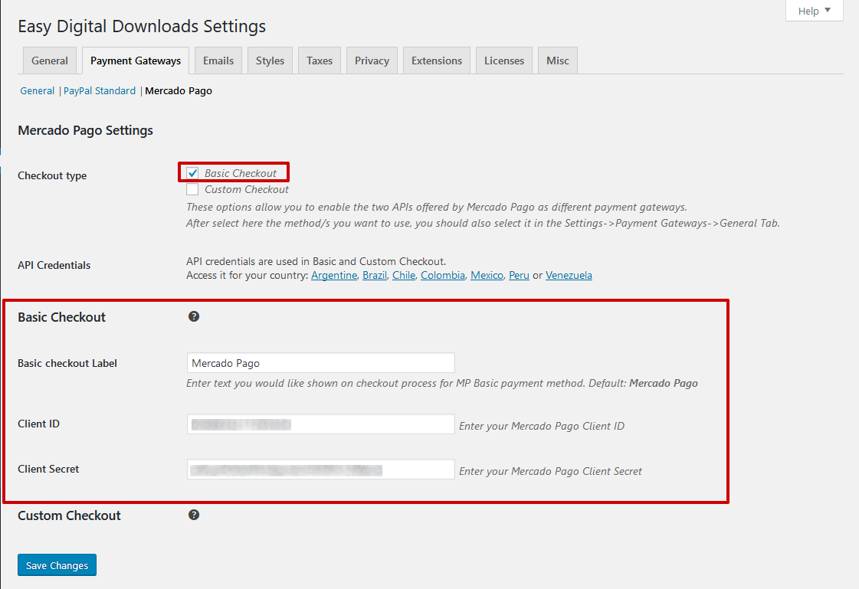Switch to the Privacy tab

[372, 61]
